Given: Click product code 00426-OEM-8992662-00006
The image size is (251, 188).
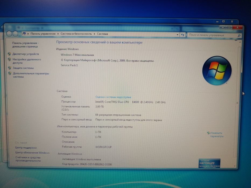Looking at the screenshot, I should coord(96,164).
